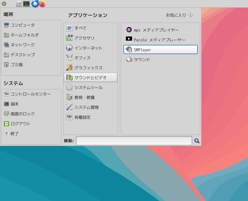Select the システム管理 category
Viewport: 248px width, 201px height.
click(x=91, y=107)
